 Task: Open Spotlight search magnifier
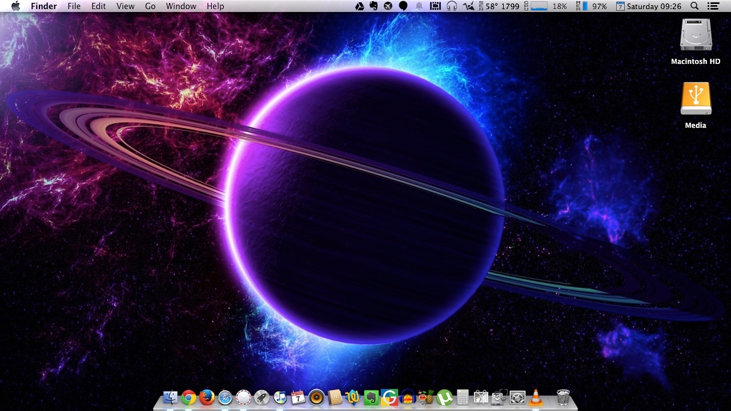coord(694,6)
